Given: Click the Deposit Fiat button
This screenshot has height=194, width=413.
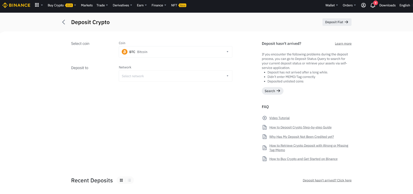Looking at the screenshot, I should coord(337,22).
